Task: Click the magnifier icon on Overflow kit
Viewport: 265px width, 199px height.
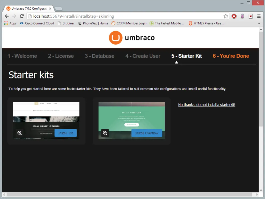Action: pyautogui.click(x=105, y=133)
